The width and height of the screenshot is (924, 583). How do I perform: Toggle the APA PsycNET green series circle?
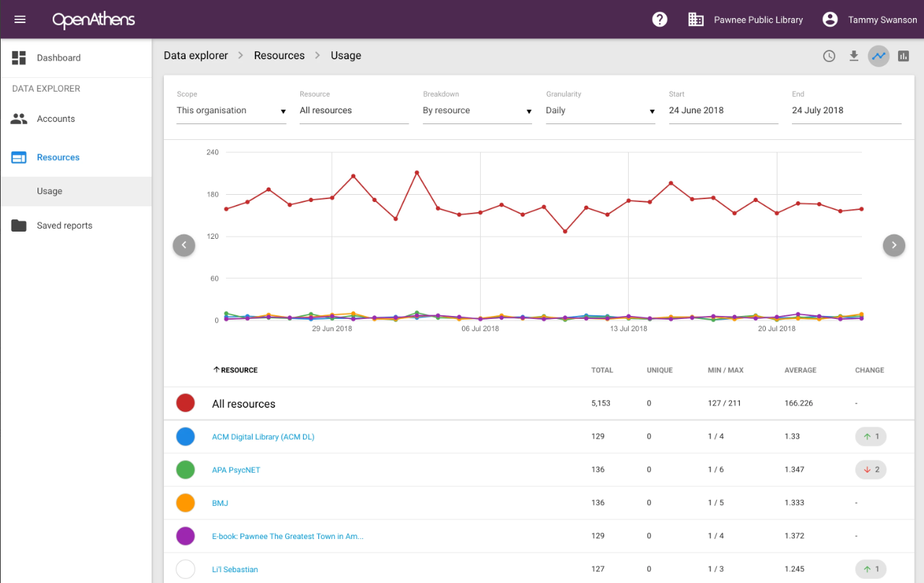186,470
